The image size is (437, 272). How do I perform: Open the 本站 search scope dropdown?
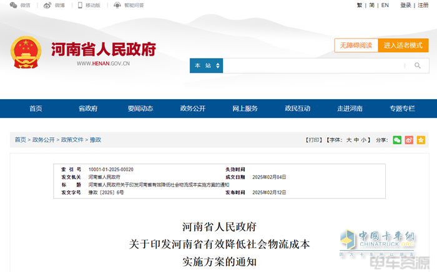(206, 66)
